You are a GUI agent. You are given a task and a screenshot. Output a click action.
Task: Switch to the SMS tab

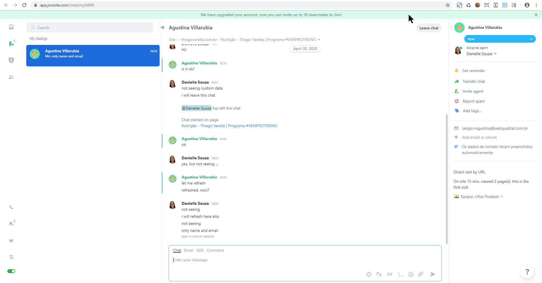click(x=200, y=250)
